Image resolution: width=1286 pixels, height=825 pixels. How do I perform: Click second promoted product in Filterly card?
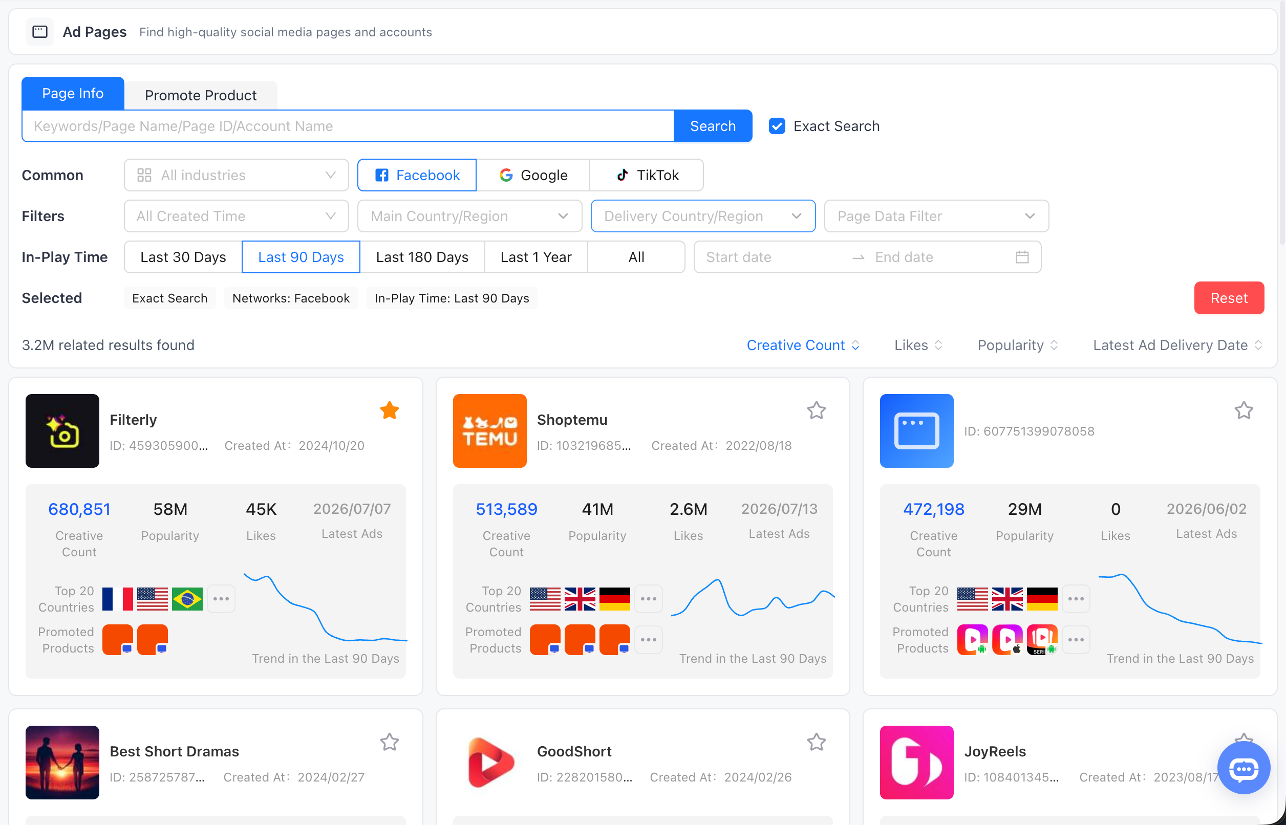click(152, 640)
